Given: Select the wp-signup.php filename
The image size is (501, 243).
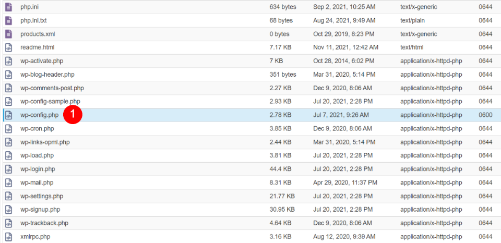Looking at the screenshot, I should pos(40,210).
